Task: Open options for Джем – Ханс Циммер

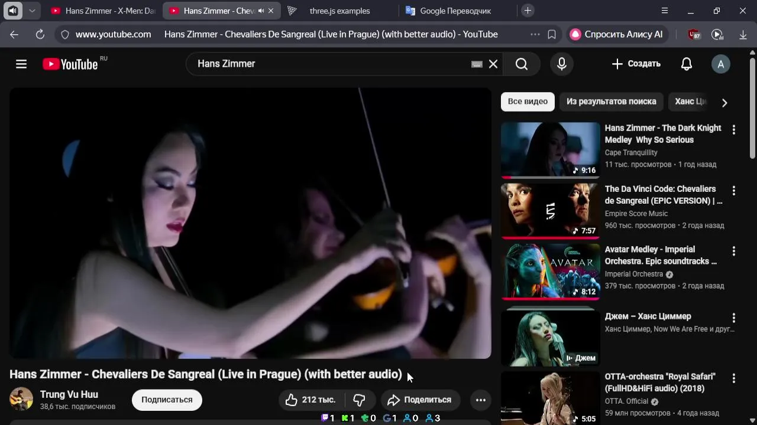Action: [733, 318]
